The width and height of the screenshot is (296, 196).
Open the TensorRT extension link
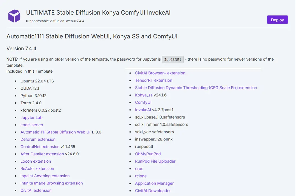click(x=153, y=80)
